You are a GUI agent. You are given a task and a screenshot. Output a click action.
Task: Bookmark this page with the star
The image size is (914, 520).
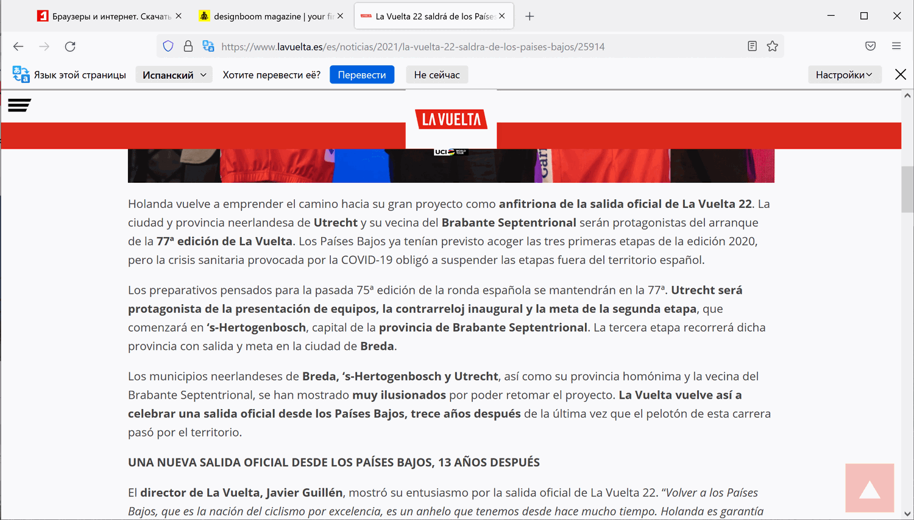(x=773, y=46)
